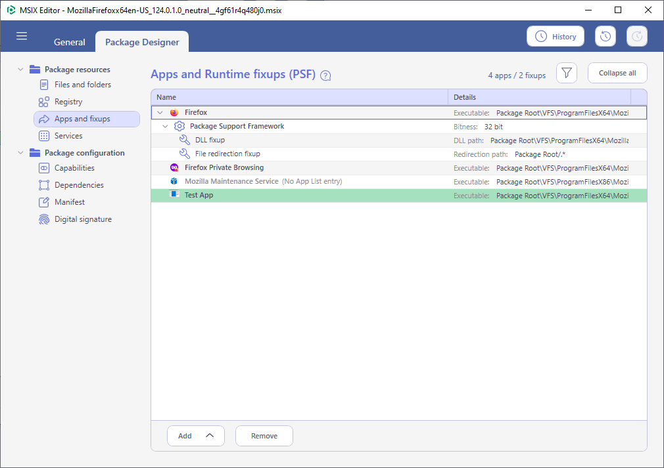This screenshot has height=468, width=664.
Task: Click the Digital signature fingerprint icon
Action: click(x=44, y=219)
